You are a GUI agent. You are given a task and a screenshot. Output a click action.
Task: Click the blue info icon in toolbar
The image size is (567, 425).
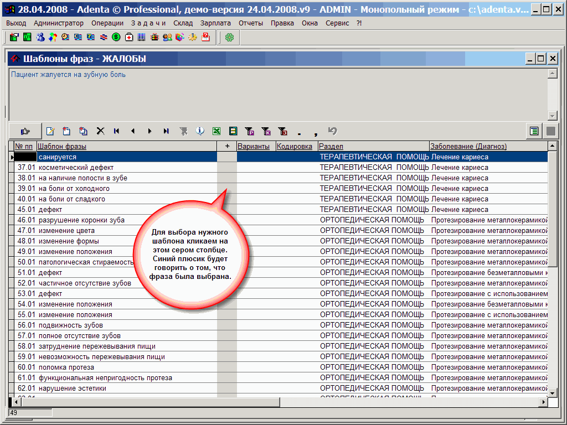click(200, 131)
